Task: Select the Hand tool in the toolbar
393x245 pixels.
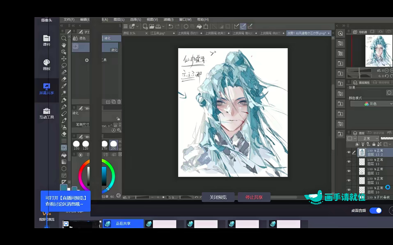Action: point(64,46)
